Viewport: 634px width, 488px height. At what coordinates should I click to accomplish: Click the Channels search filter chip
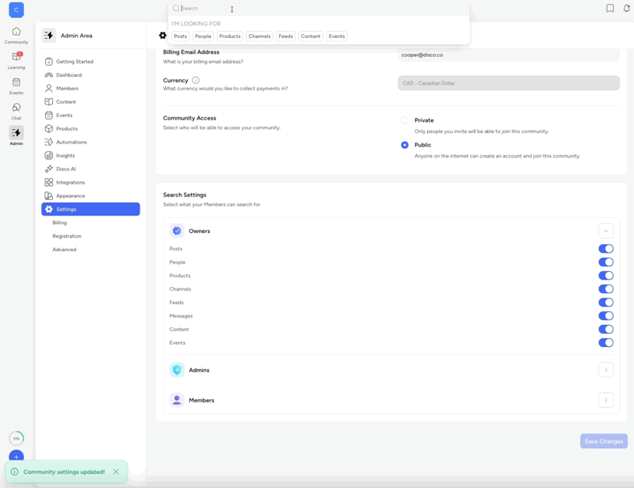pos(260,36)
